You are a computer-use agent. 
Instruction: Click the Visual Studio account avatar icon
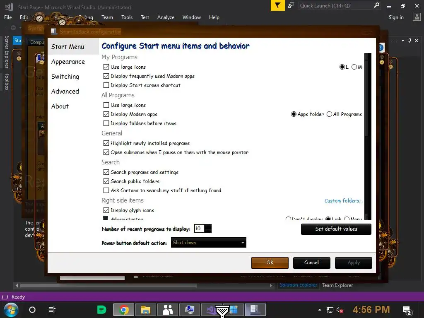click(417, 17)
